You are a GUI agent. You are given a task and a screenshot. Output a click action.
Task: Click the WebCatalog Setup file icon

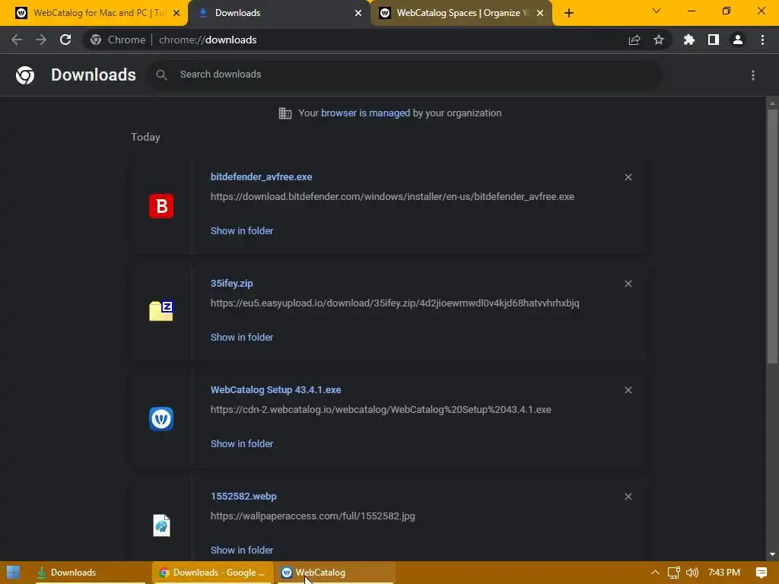[161, 419]
